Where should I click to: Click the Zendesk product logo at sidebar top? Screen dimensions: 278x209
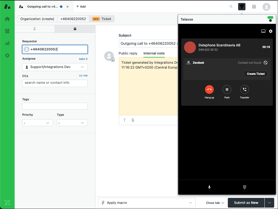click(7, 7)
